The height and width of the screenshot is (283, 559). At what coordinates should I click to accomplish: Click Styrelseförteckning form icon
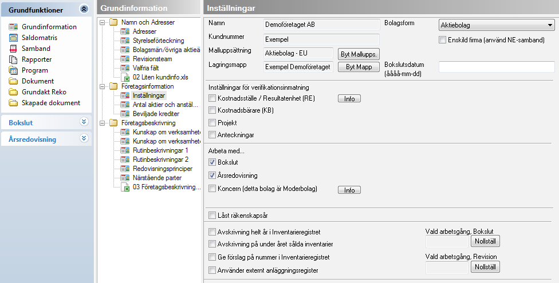click(125, 41)
